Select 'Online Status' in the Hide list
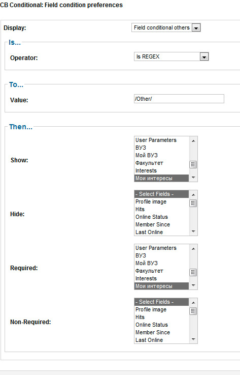 (162, 217)
